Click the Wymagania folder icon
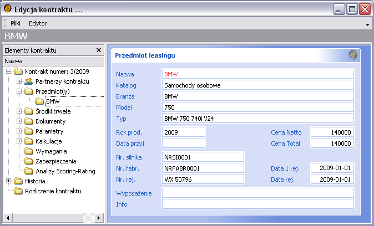Image resolution: width=374 pixels, height=226 pixels. pos(28,151)
